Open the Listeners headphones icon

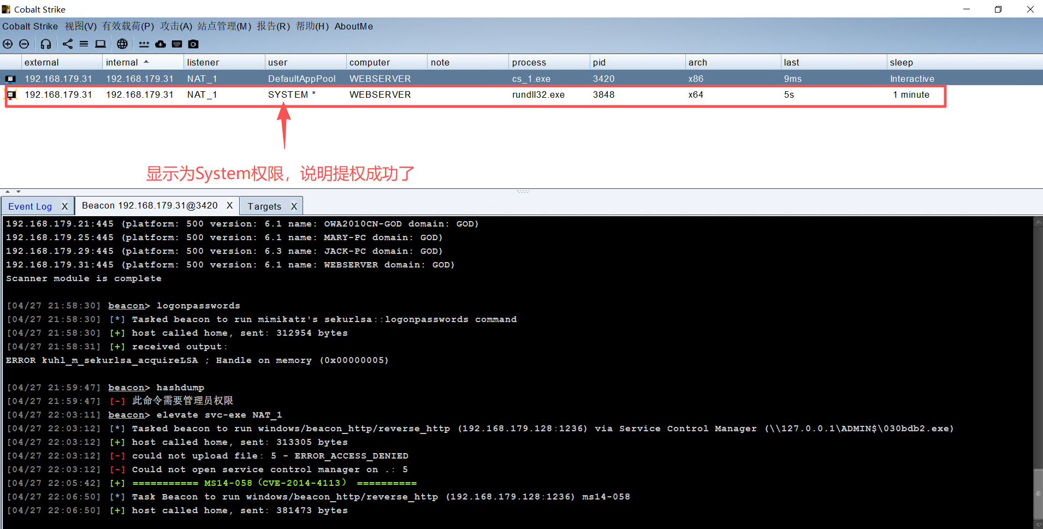(x=46, y=44)
